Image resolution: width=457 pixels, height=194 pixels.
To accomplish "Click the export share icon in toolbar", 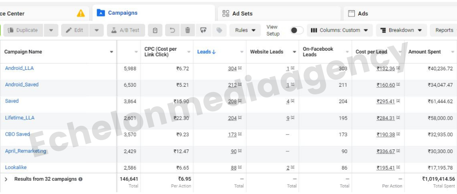I will (203, 30).
